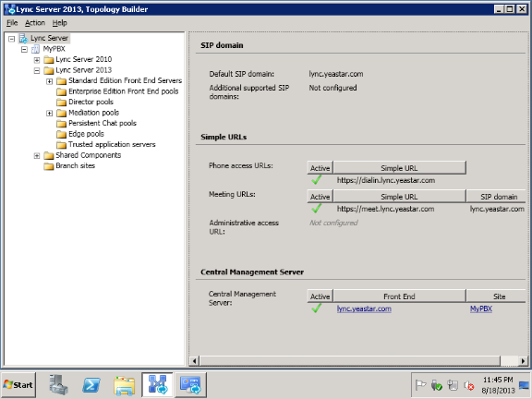Image resolution: width=532 pixels, height=399 pixels.
Task: Click the Persistent Chat pools folder icon
Action: pos(61,124)
